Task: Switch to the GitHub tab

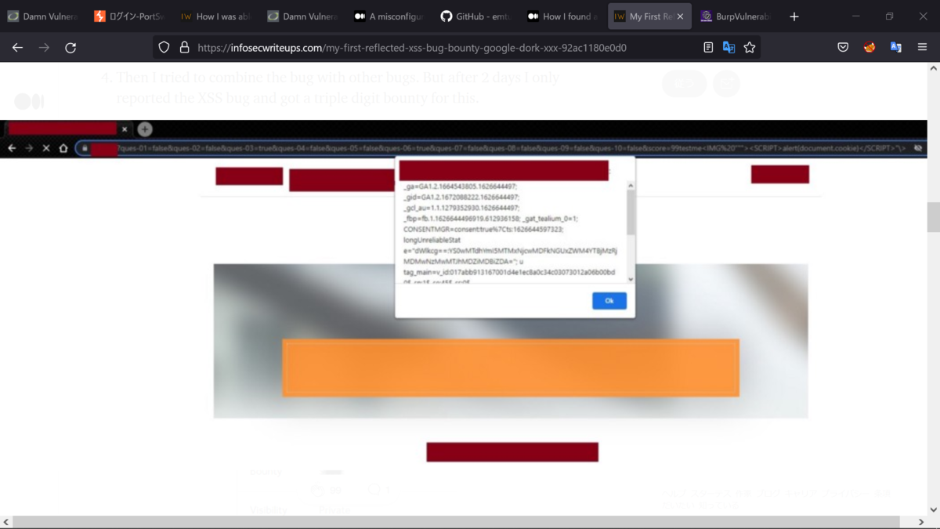Action: tap(475, 16)
